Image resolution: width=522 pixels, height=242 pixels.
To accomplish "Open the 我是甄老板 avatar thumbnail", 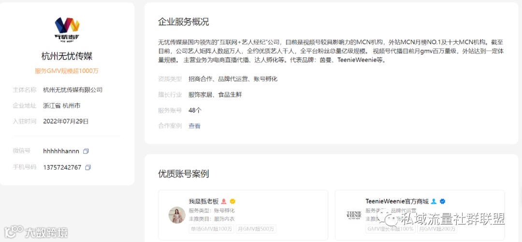I will point(177,215).
